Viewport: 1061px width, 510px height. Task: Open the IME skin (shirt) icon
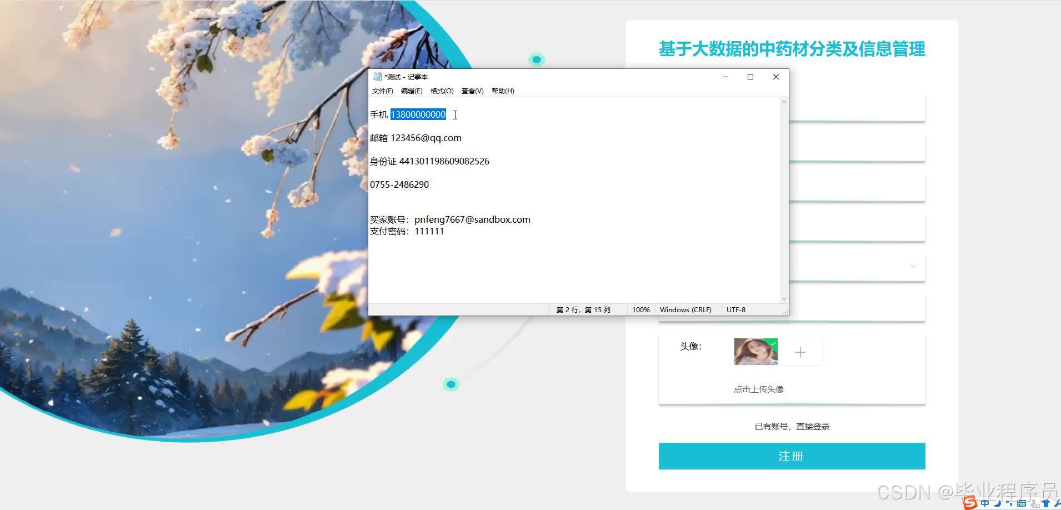point(1047,503)
